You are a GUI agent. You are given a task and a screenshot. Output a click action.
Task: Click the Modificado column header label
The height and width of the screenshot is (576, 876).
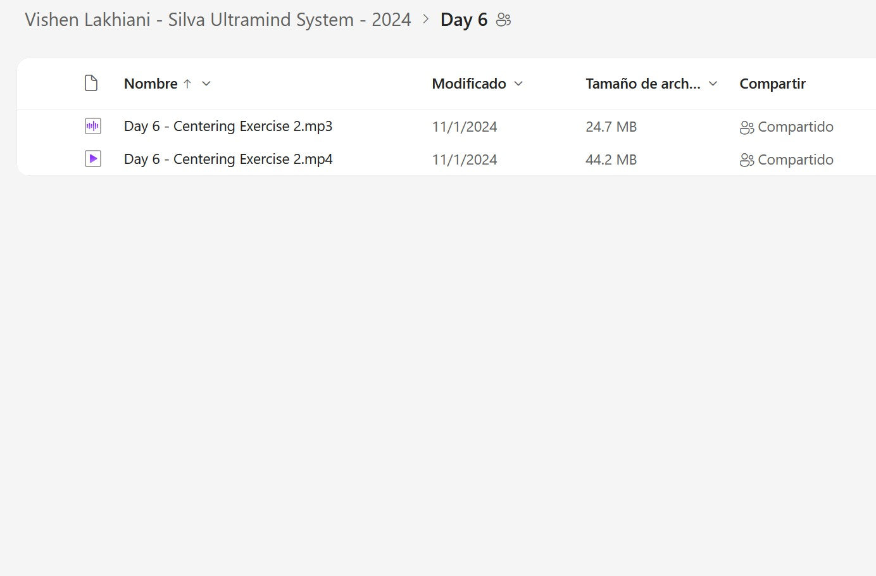(468, 84)
